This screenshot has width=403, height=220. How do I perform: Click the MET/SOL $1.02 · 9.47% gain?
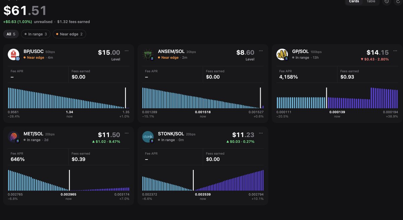106,142
